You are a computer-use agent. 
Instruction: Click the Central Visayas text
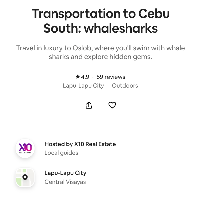pyautogui.click(x=65, y=182)
